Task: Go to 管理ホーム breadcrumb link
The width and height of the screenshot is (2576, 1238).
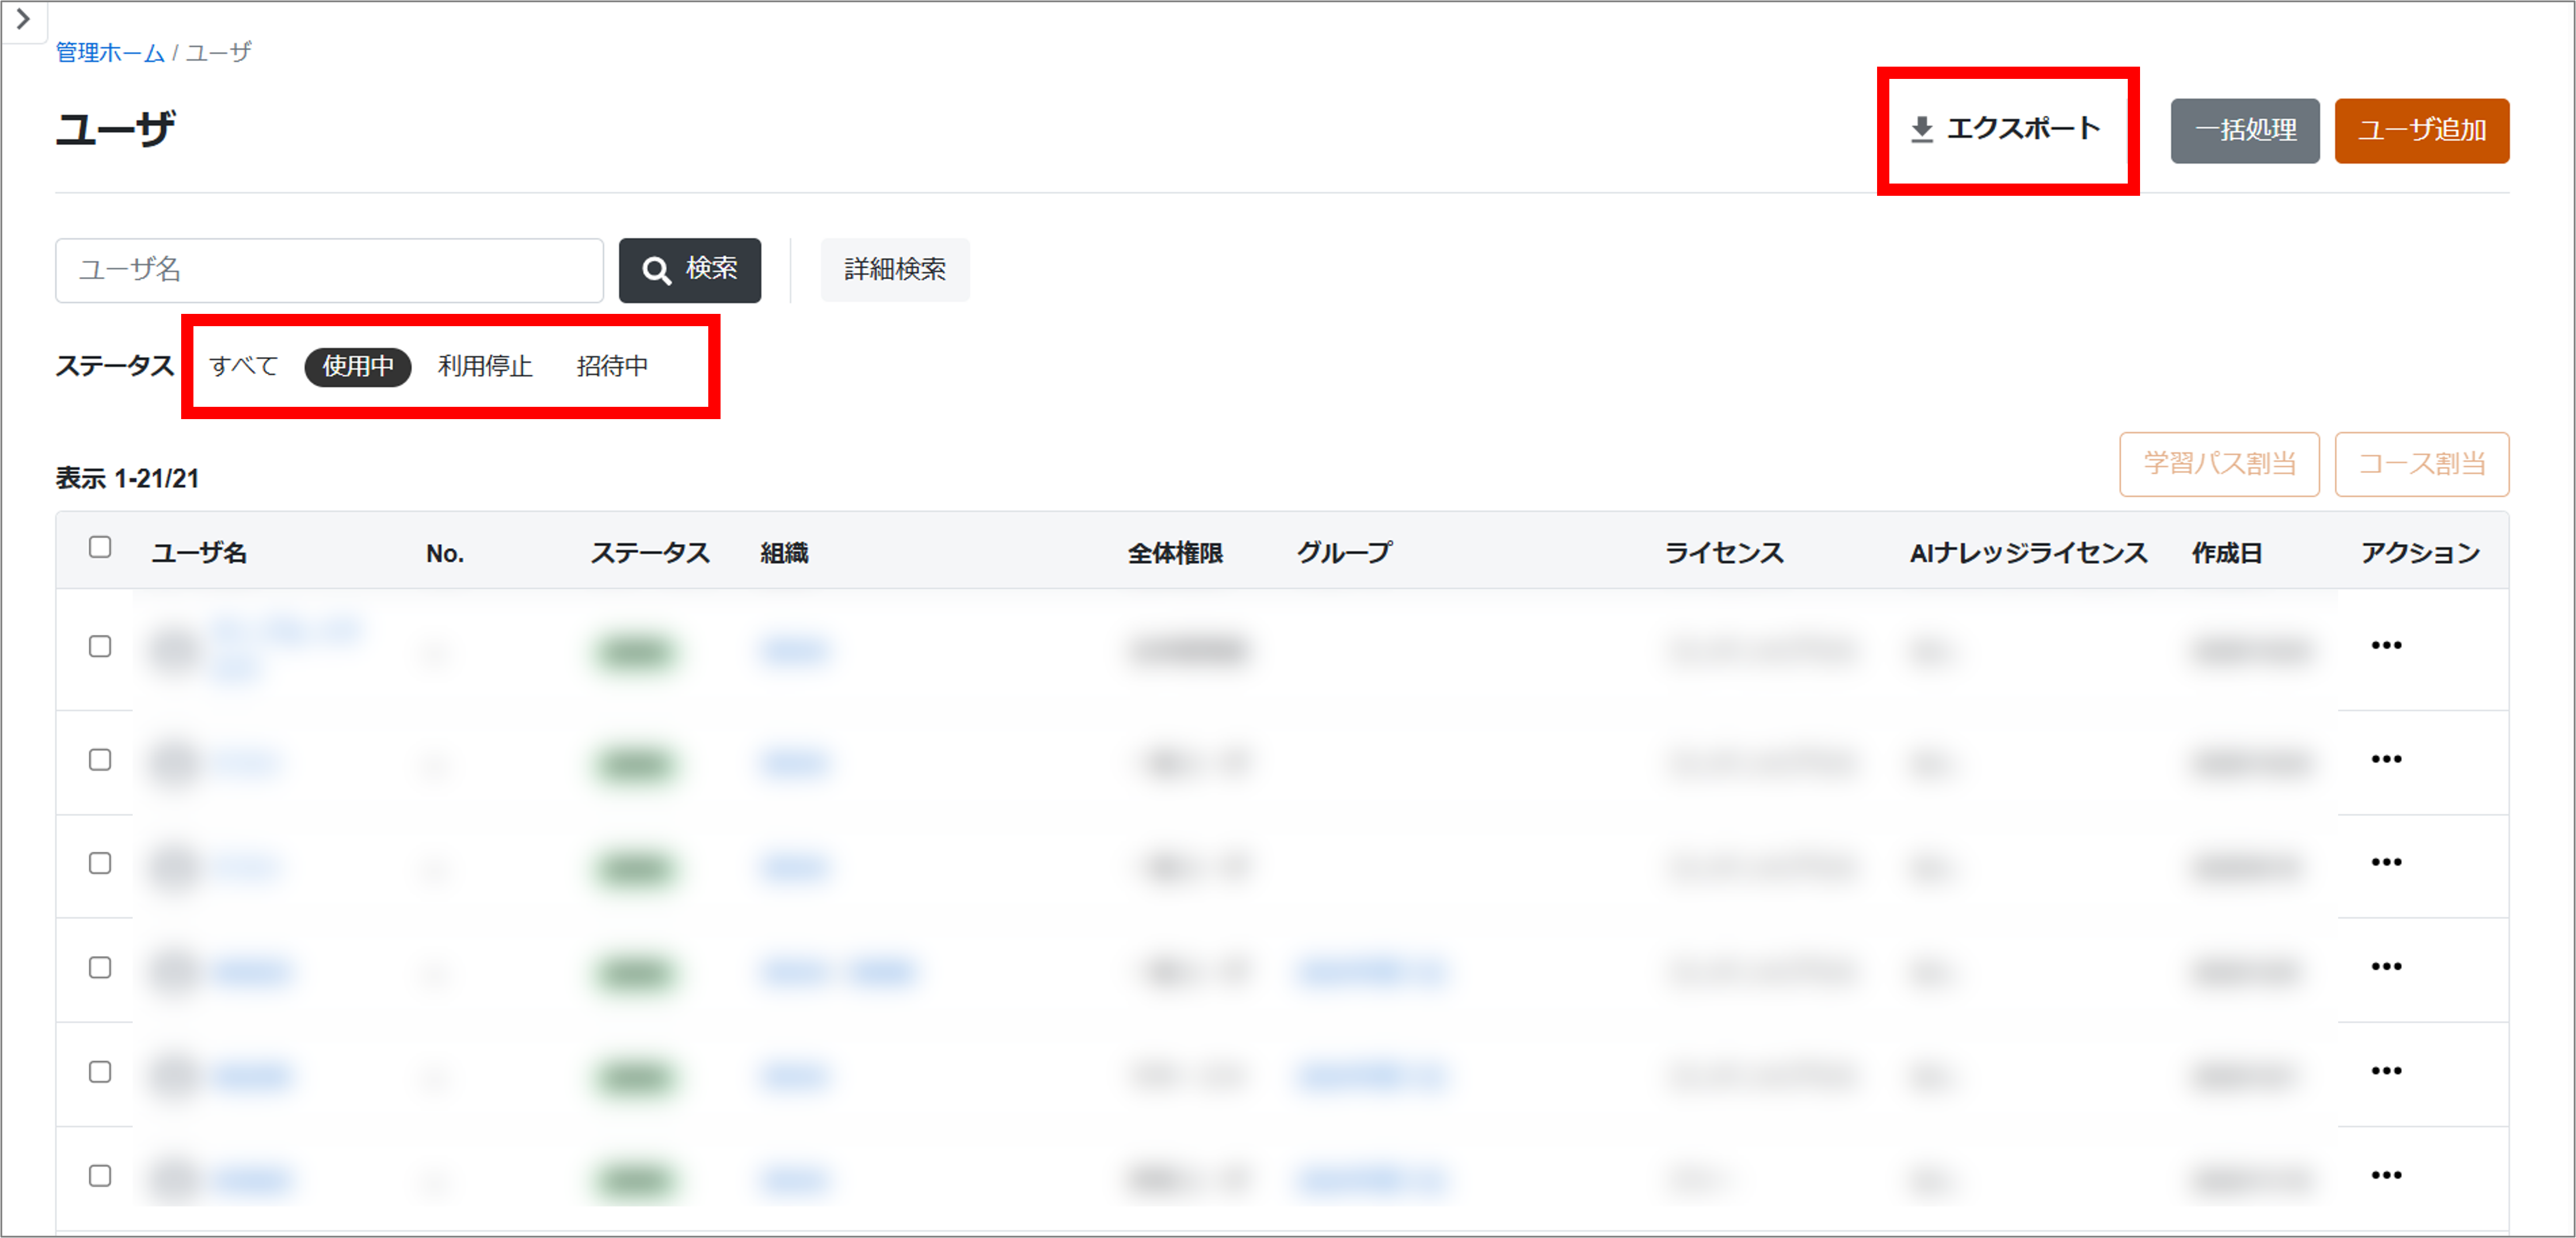Action: [x=110, y=52]
